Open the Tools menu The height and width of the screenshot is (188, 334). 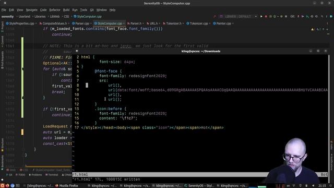tap(83, 10)
